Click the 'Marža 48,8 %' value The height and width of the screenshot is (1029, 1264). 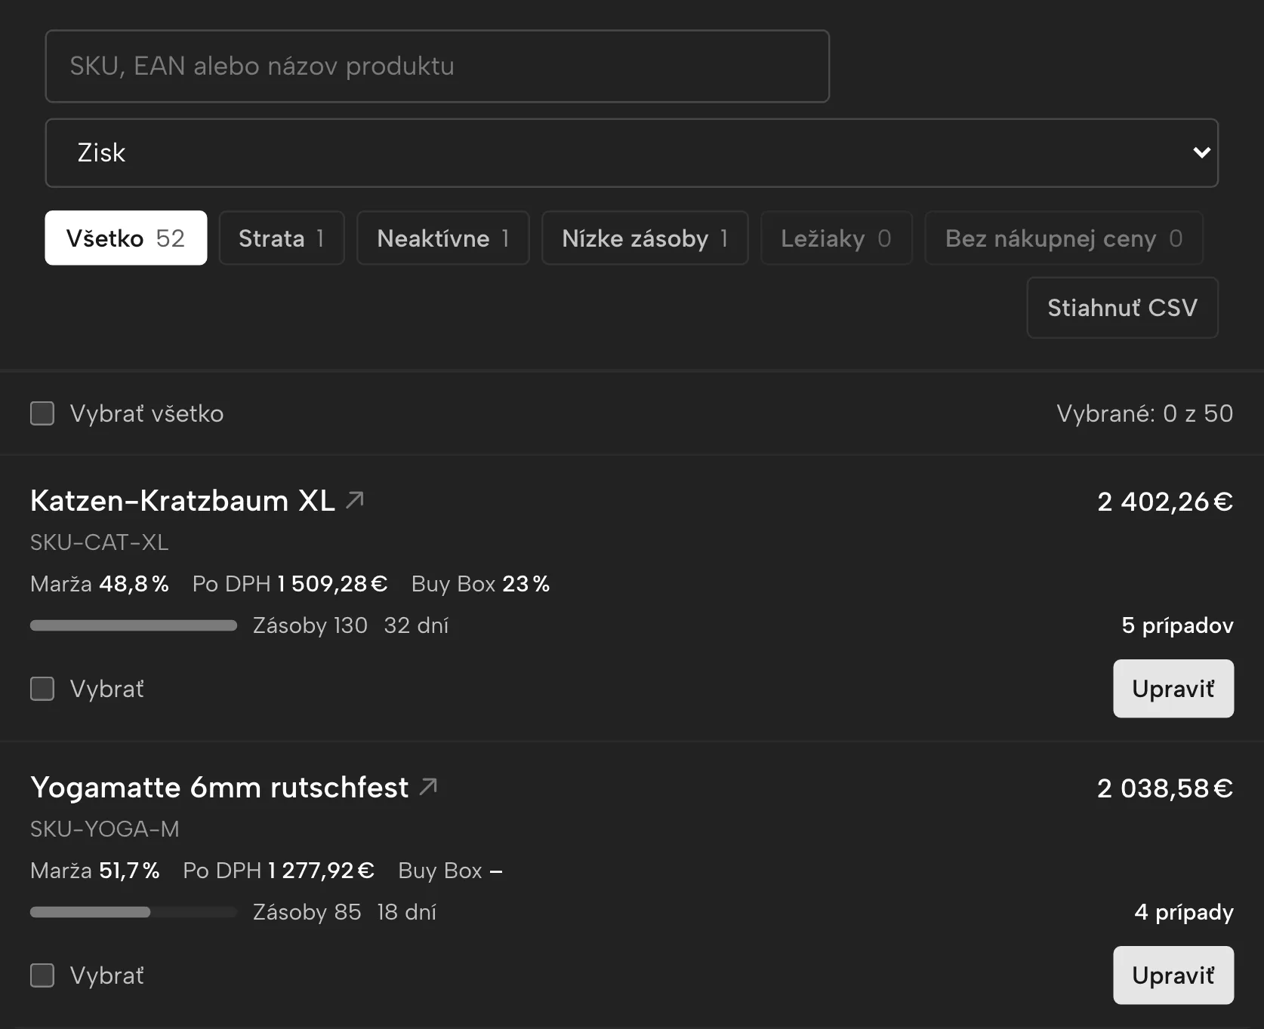pyautogui.click(x=100, y=584)
